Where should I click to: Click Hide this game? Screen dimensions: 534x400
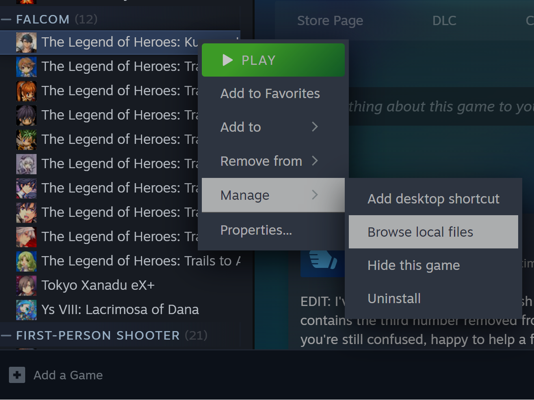click(x=433, y=265)
